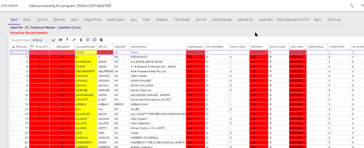Run Test Single from the menu

click(182, 19)
